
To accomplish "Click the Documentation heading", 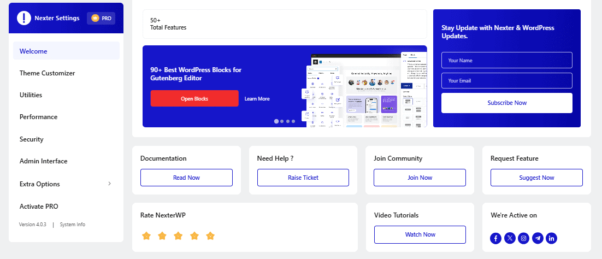I will [x=163, y=158].
